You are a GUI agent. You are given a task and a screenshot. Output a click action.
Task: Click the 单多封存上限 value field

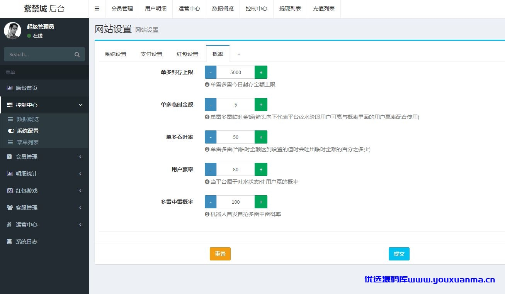236,72
